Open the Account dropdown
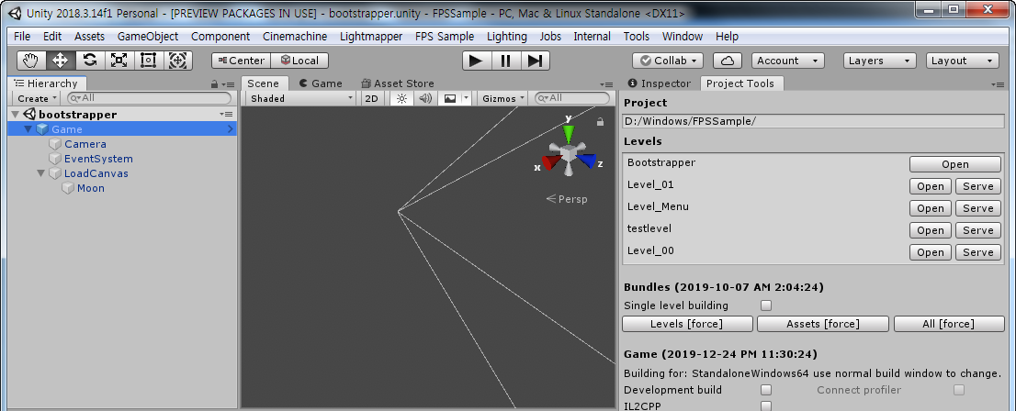The height and width of the screenshot is (411, 1016). [788, 61]
